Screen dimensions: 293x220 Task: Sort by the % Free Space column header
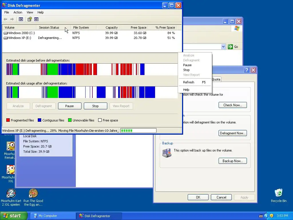[x=162, y=27]
